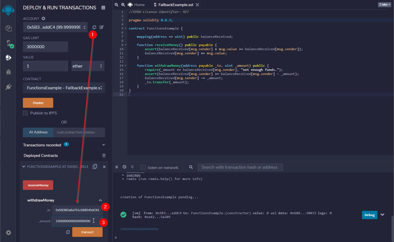Click the transaction hash search field
Screen dimensions: 394x242
click(240, 167)
